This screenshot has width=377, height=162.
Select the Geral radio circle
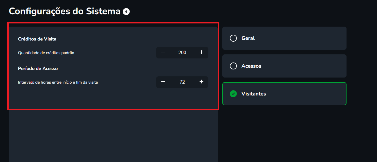[233, 38]
